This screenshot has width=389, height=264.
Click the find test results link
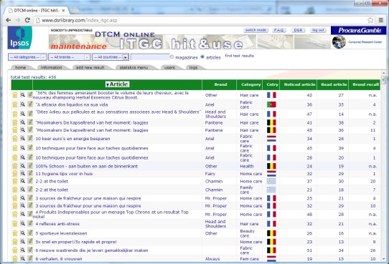click(x=240, y=56)
